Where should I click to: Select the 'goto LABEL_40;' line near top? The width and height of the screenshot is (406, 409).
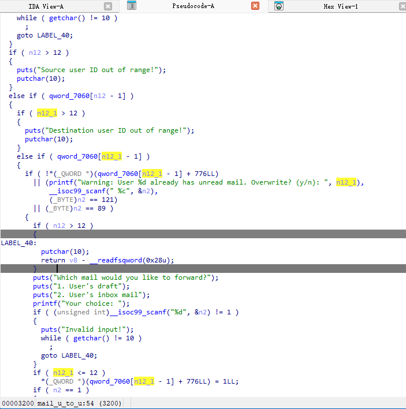pos(44,35)
